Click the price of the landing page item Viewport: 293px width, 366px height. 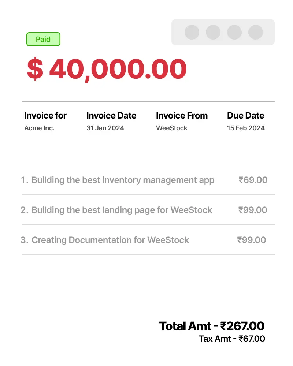(x=253, y=210)
